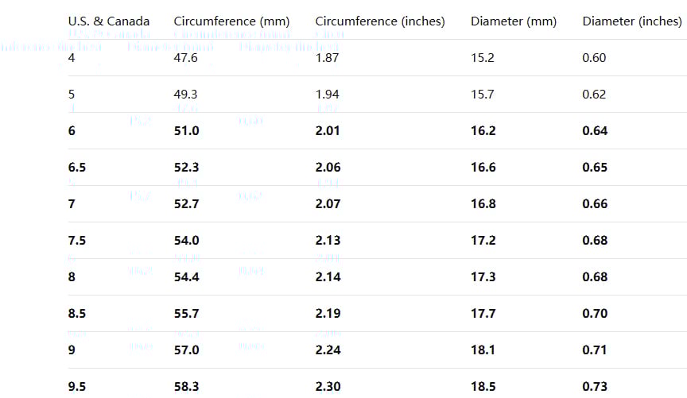Viewport: 687px width, 398px height.
Task: Click the Circumference (mm) column header
Action: [231, 21]
